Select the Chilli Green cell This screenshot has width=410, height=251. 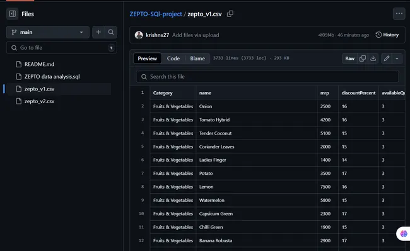click(256, 227)
